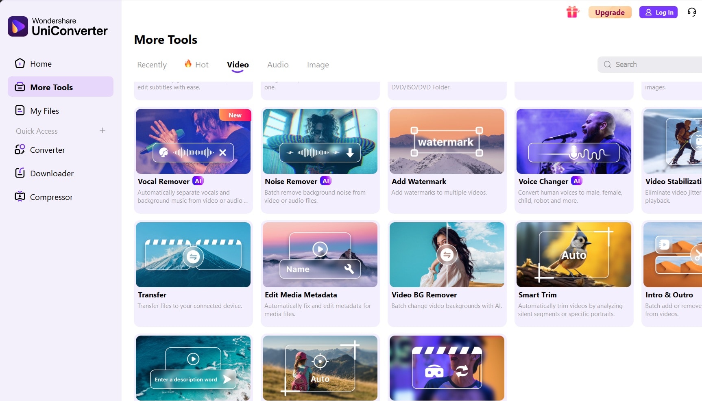The height and width of the screenshot is (401, 702).
Task: Open the Compressor sidebar entry
Action: pos(61,197)
